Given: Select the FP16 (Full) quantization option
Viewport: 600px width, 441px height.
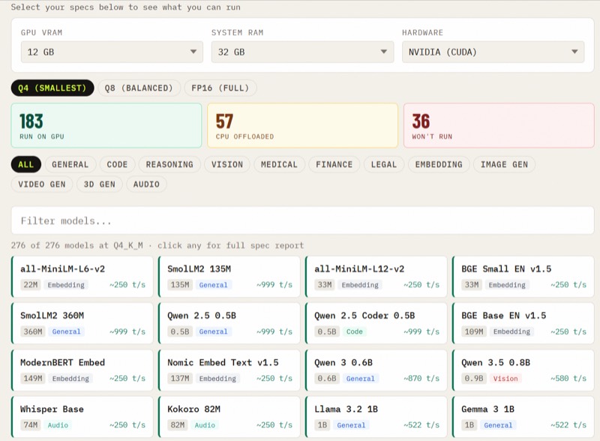Looking at the screenshot, I should click(x=220, y=88).
